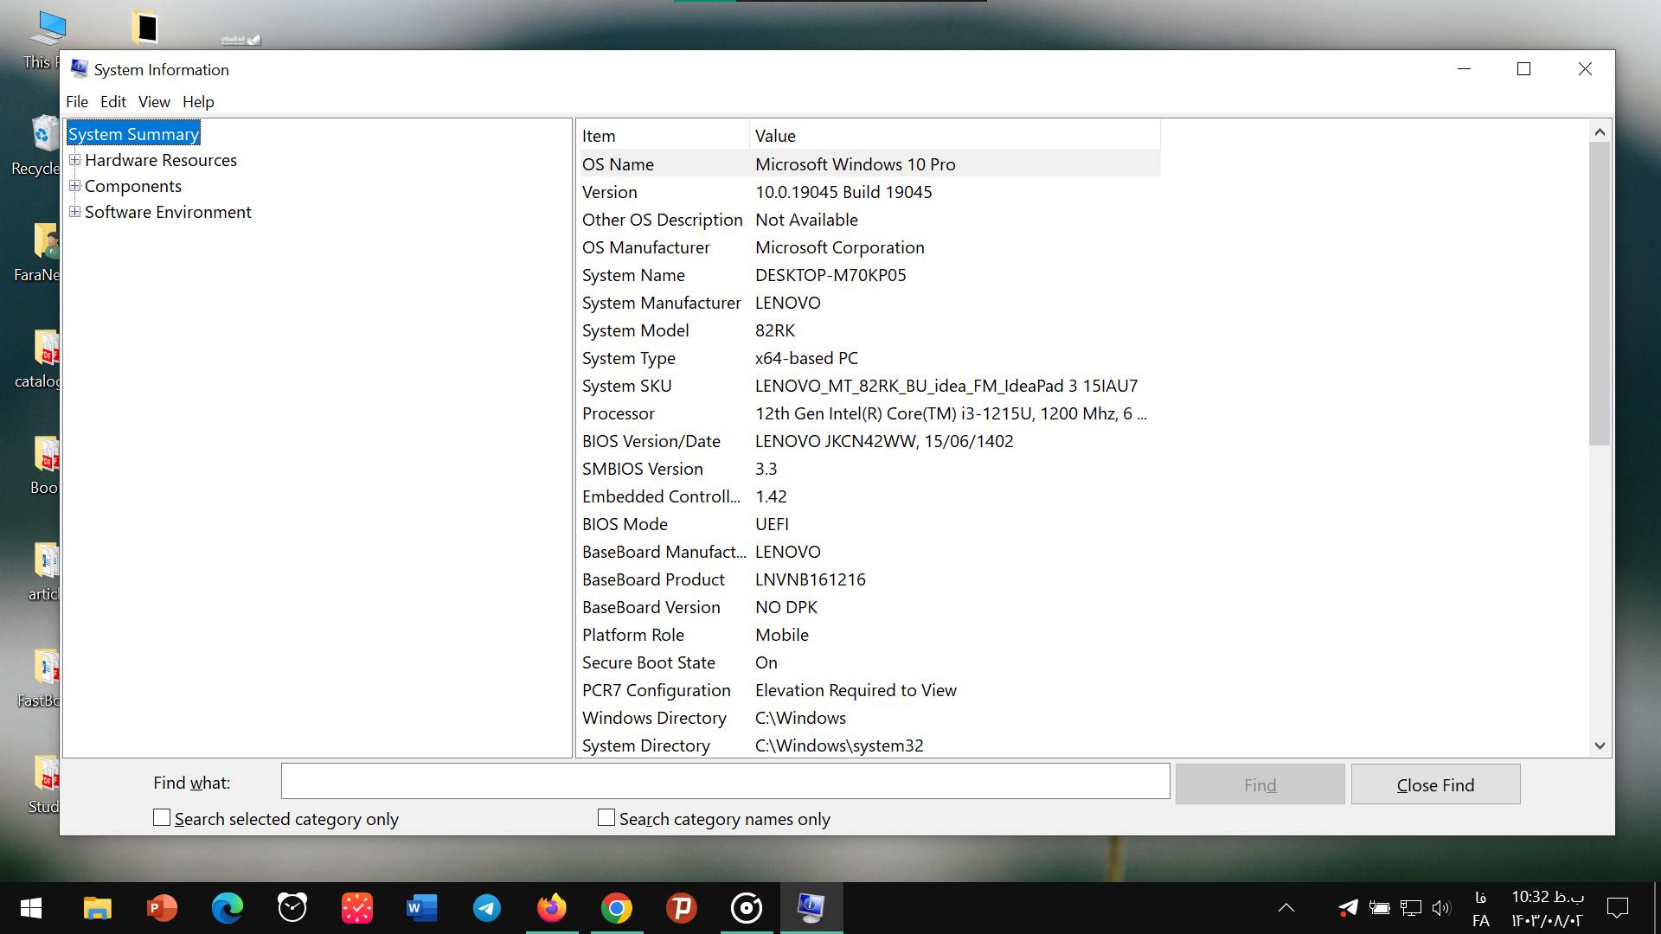Open Google Chrome from the taskbar
The height and width of the screenshot is (934, 1661).
tap(617, 908)
